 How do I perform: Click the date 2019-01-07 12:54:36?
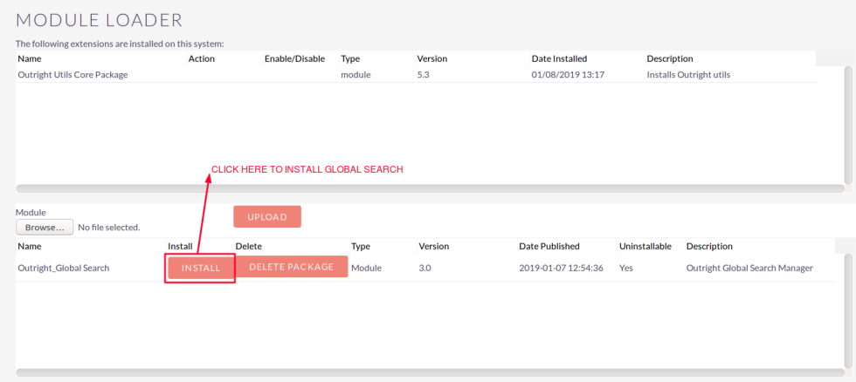point(561,268)
